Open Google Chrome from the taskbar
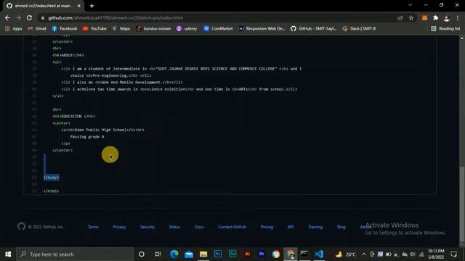 [276, 254]
